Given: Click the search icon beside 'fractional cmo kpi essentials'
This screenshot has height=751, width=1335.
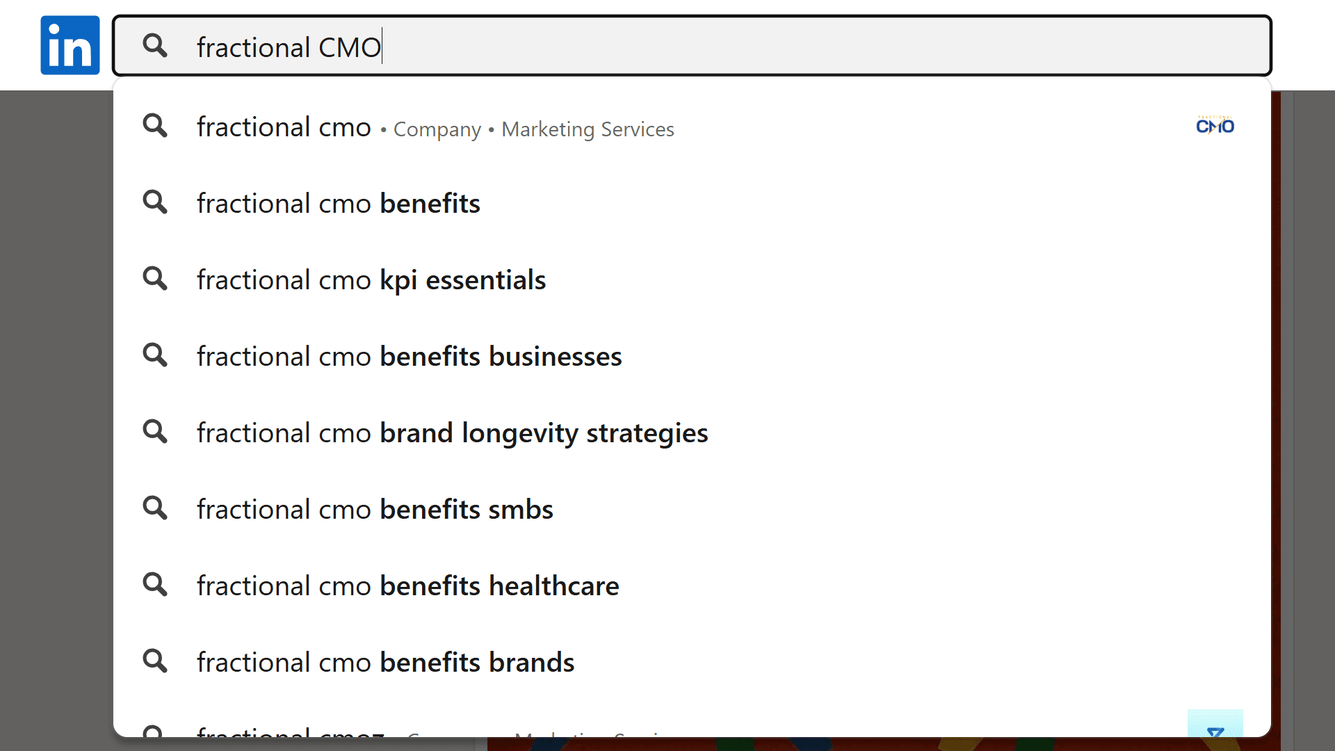Looking at the screenshot, I should 155,279.
